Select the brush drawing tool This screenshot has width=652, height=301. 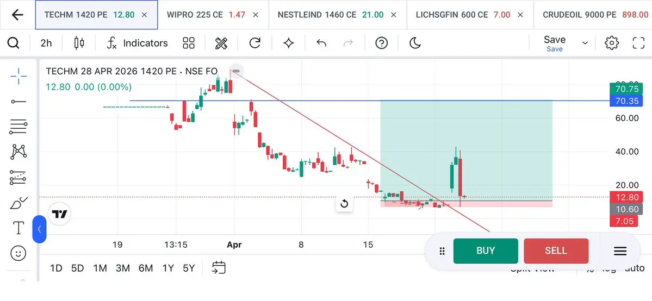pyautogui.click(x=18, y=203)
